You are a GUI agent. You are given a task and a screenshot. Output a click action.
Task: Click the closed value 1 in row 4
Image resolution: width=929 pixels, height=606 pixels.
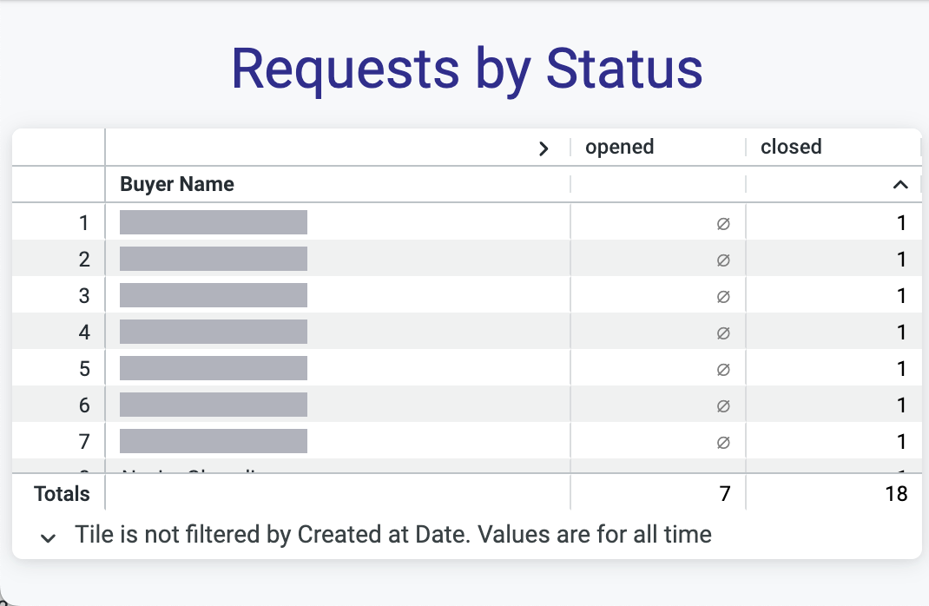point(901,333)
